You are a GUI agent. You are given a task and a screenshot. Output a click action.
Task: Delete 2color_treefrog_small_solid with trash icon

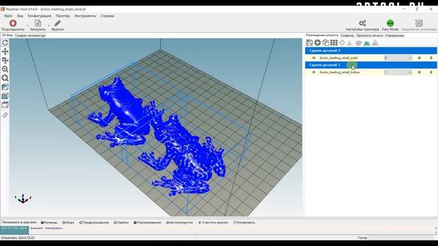(431, 57)
